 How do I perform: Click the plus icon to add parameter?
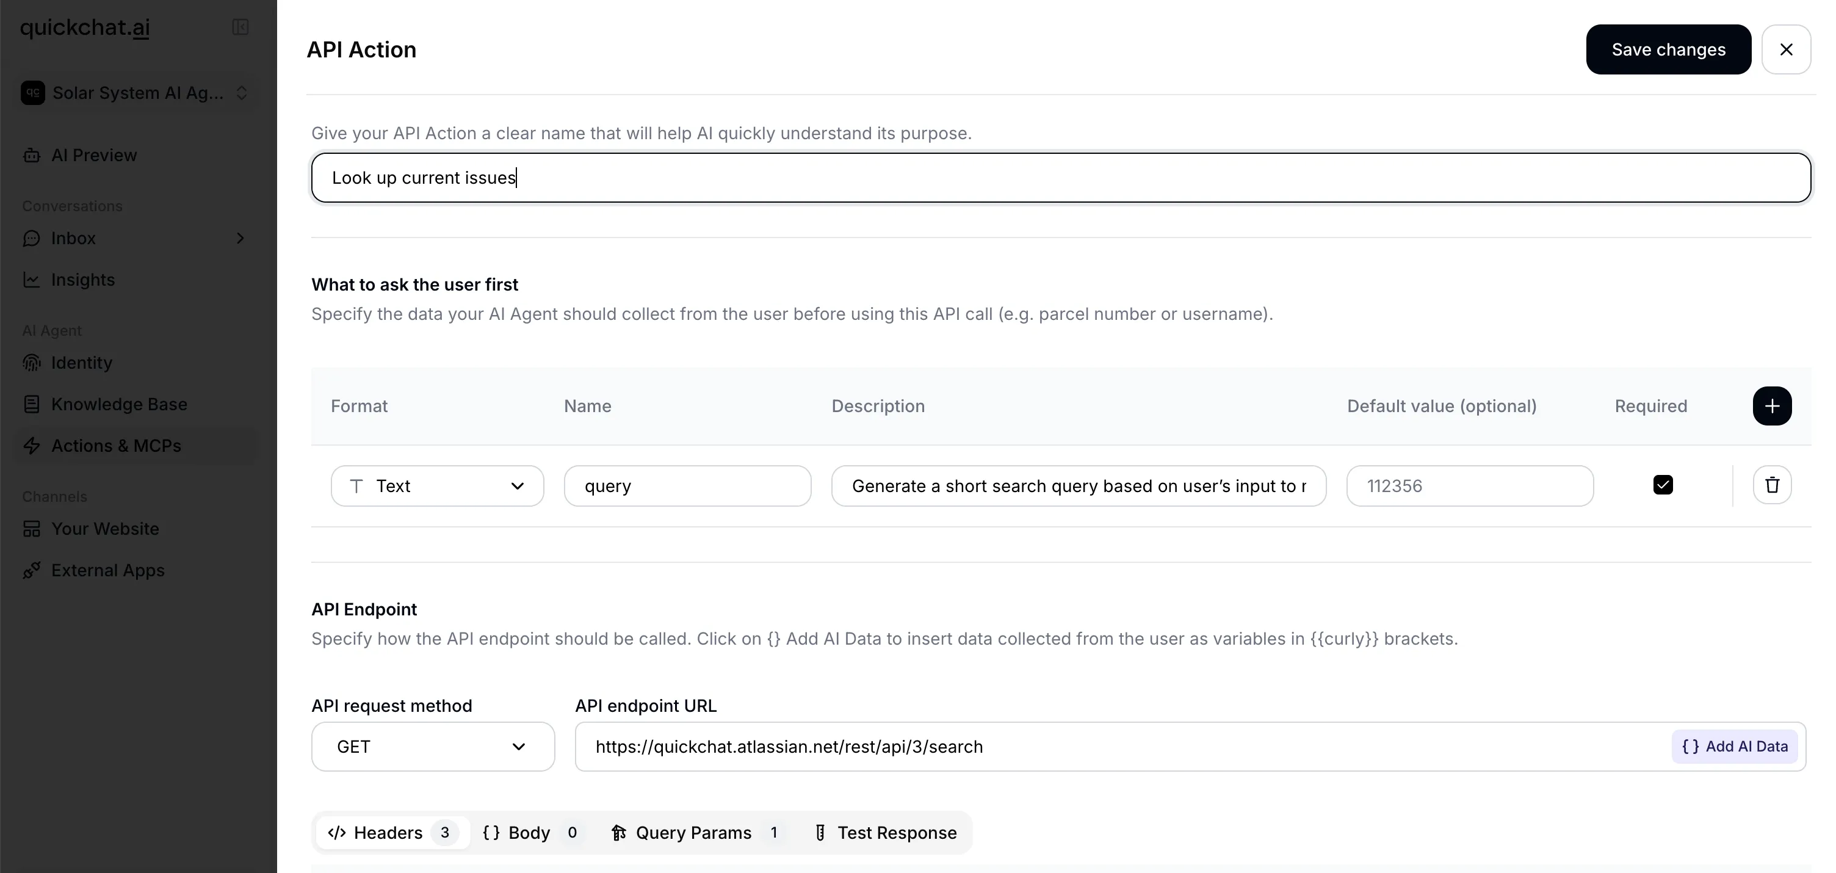coord(1772,406)
